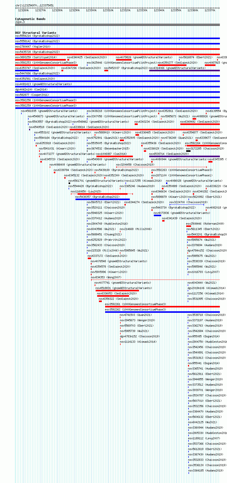Open nsv4079826 (gnomADStructuralVariants) entry
This screenshot has width=227, height=483.
(x=144, y=57)
